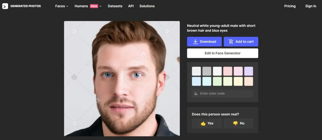322x140 pixels.
Task: Expand the Faces dropdown menu
Action: coord(62,6)
